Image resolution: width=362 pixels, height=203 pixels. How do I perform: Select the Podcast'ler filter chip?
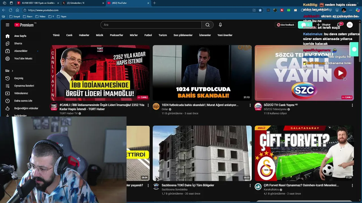click(x=117, y=35)
